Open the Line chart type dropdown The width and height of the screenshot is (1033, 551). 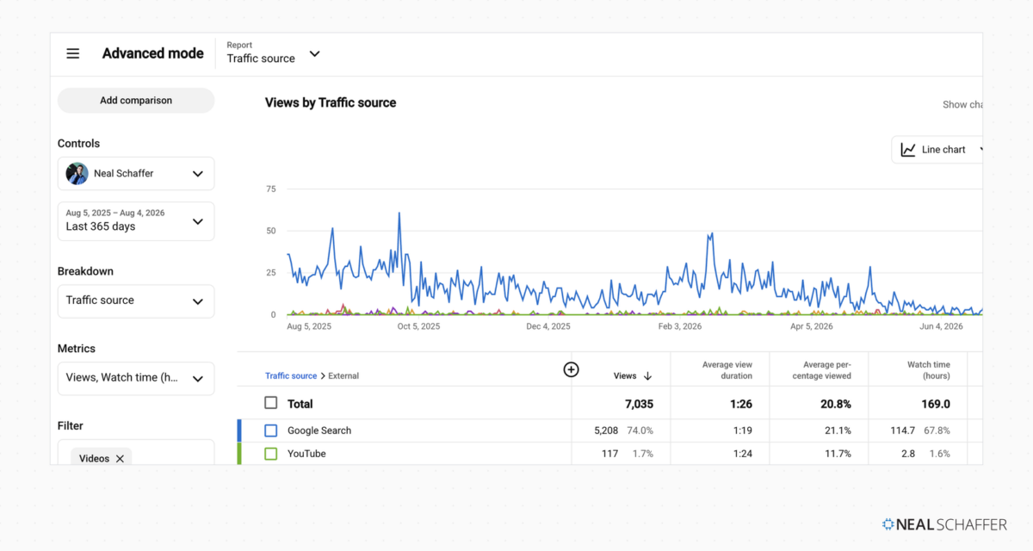click(x=938, y=150)
